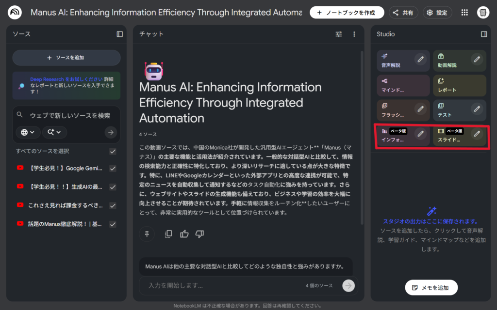Uncheck the Google Gemini video source checkbox

113,168
